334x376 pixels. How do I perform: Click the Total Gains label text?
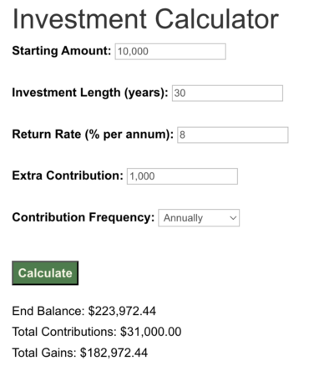point(44,353)
